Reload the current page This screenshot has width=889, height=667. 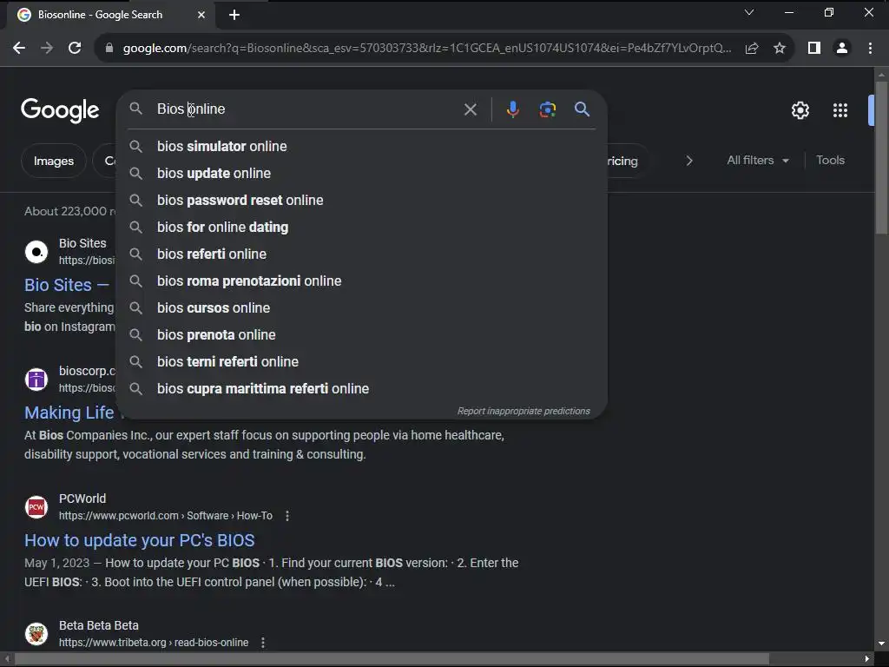75,49
